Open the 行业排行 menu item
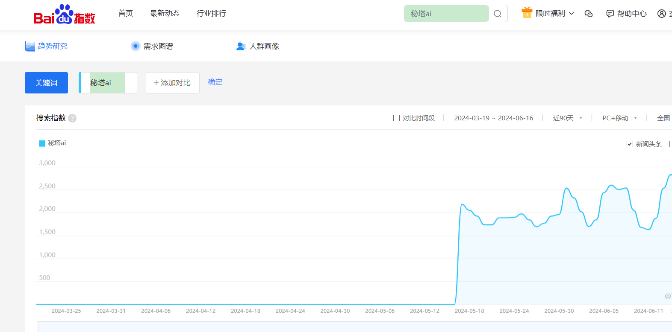The height and width of the screenshot is (332, 672). coord(211,13)
